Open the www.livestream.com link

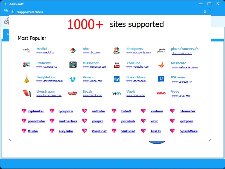pyautogui.click(x=49, y=95)
